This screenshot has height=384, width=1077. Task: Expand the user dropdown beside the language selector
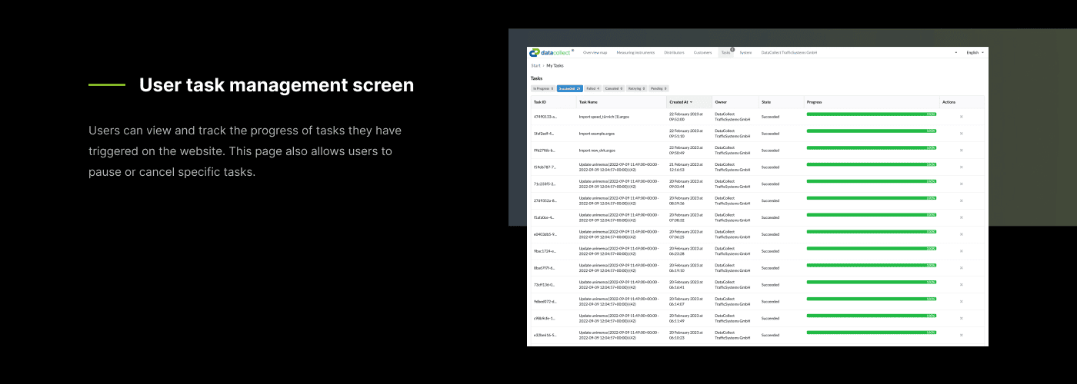click(956, 53)
